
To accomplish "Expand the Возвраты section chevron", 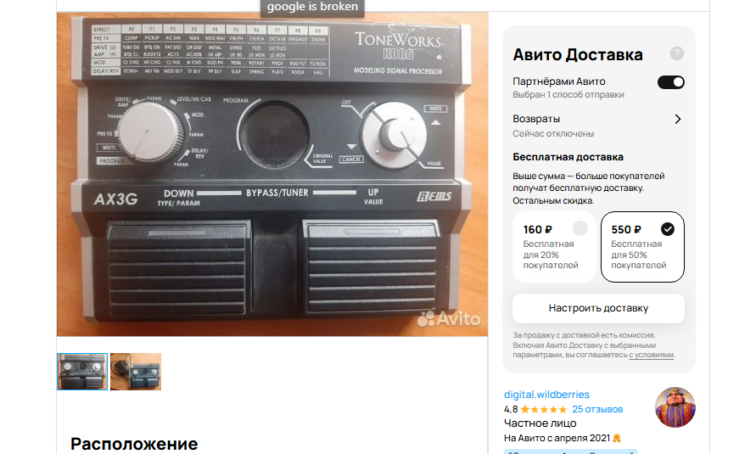I will (x=678, y=120).
